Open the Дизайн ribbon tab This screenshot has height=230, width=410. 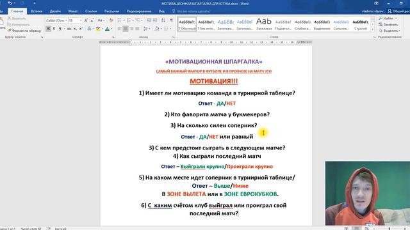click(x=55, y=11)
